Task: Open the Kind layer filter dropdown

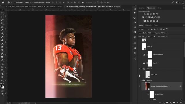Action: (144, 29)
